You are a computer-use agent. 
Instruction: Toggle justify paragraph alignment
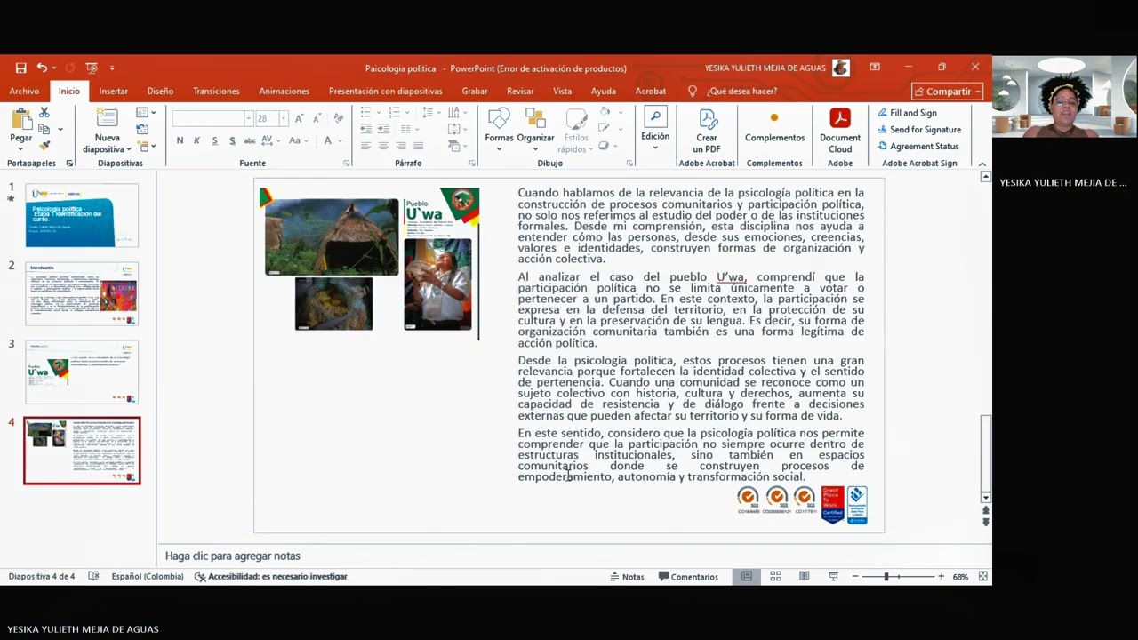(419, 146)
